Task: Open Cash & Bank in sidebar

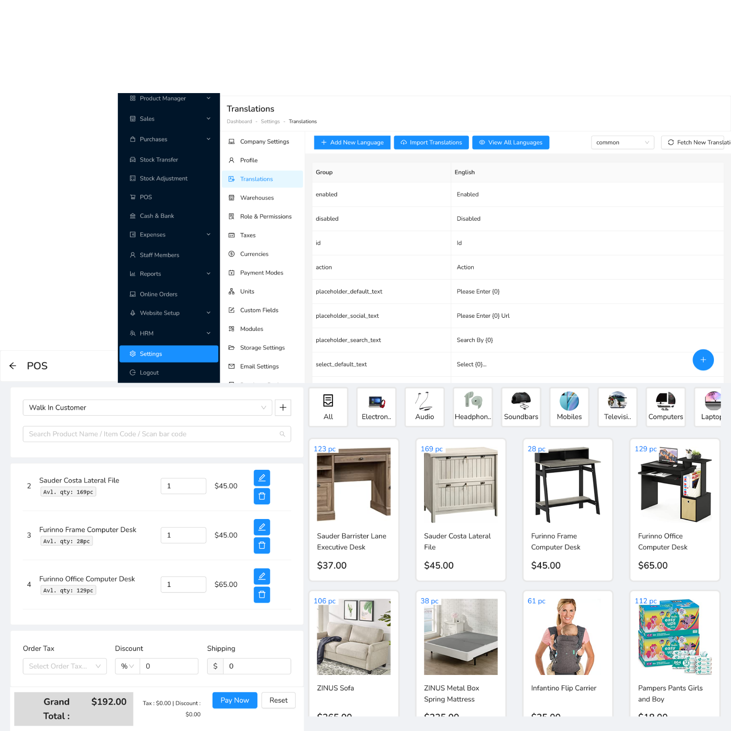Action: pos(156,216)
